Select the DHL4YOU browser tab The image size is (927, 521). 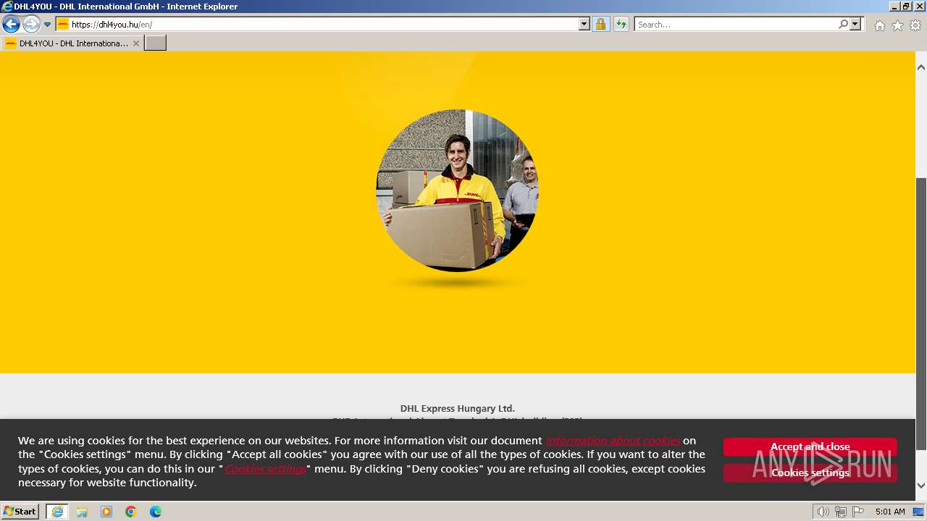coord(72,43)
